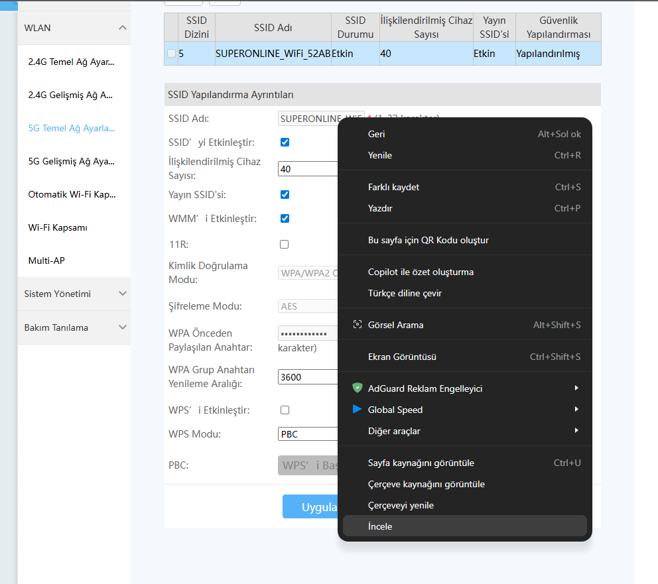658x584 pixels.
Task: Open Wi-Fi Kapsamı sidebar link
Action: click(58, 227)
